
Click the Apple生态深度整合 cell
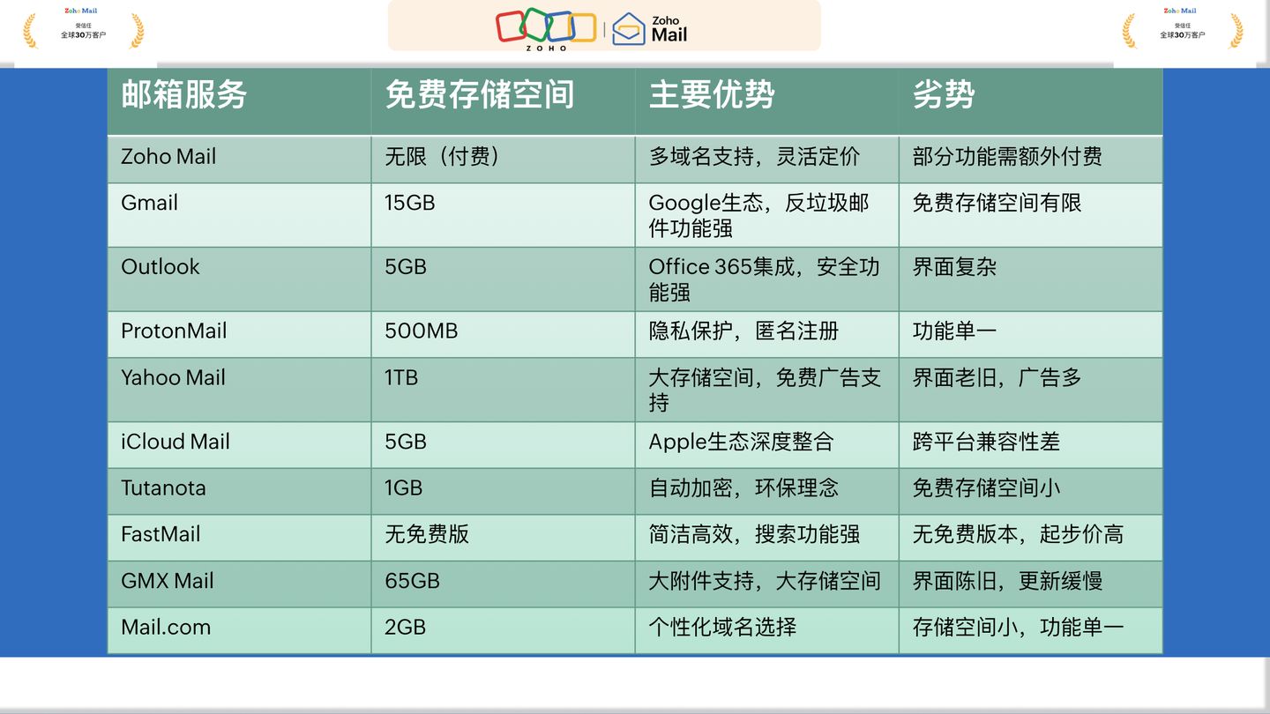[766, 445]
